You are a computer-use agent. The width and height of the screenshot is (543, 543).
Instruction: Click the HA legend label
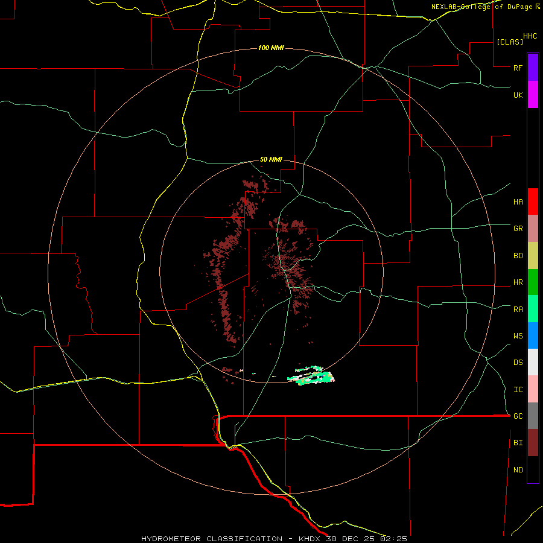518,202
